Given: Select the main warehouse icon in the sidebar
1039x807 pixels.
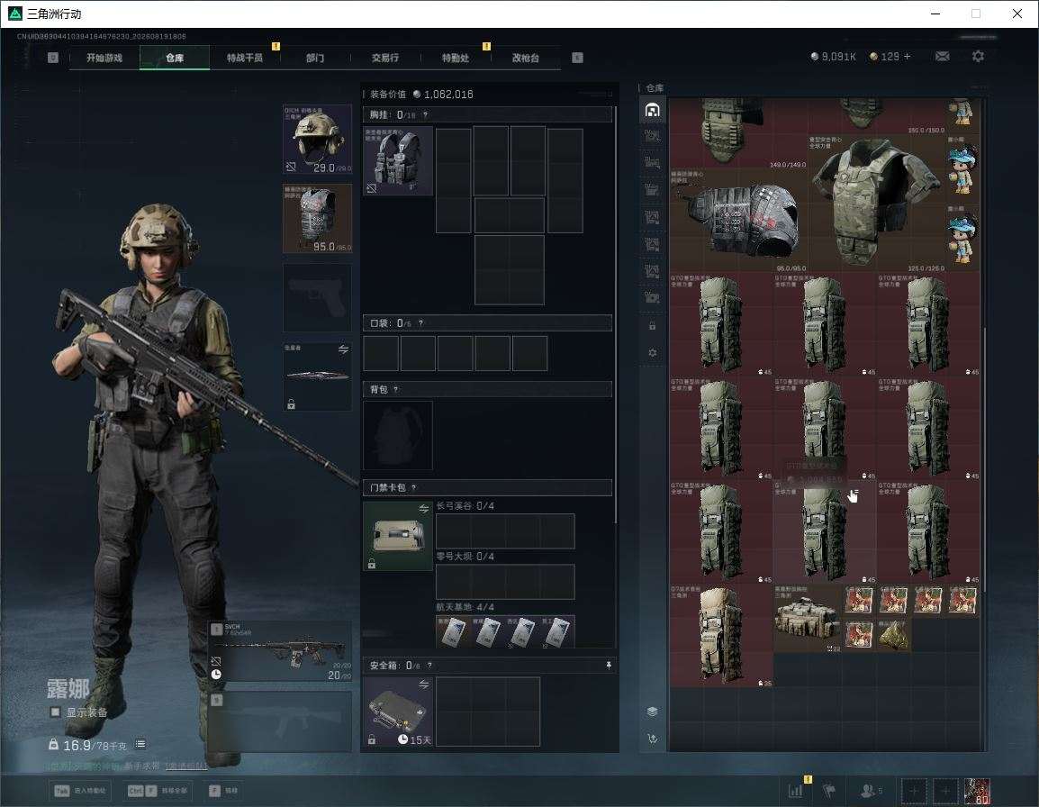Looking at the screenshot, I should coord(652,109).
